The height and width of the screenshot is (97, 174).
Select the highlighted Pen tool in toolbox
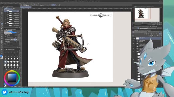2,24
